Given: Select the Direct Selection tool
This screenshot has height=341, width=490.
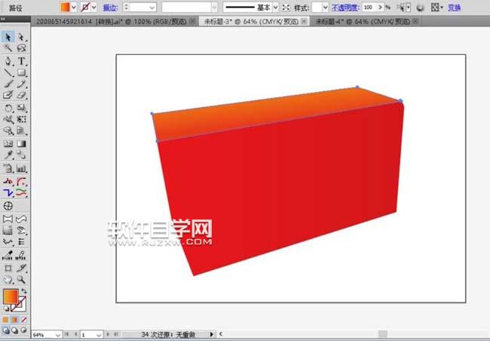Looking at the screenshot, I should (x=21, y=37).
